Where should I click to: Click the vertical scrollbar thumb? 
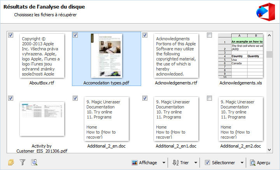(269, 55)
